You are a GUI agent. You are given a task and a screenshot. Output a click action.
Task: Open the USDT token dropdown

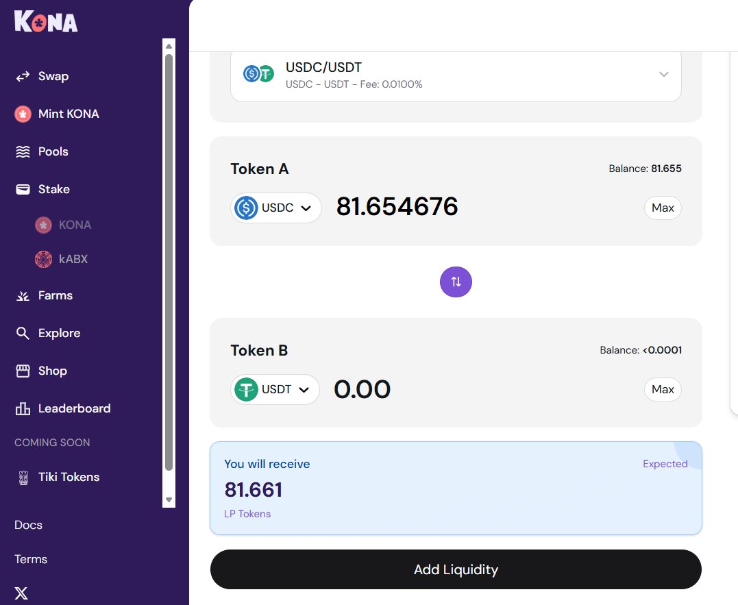[275, 390]
